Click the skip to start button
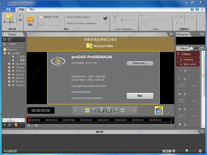The width and height of the screenshot is (207, 155). pos(93,110)
